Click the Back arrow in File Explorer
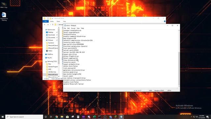Image resolution: width=211 pixels, height=119 pixels. (45, 24)
